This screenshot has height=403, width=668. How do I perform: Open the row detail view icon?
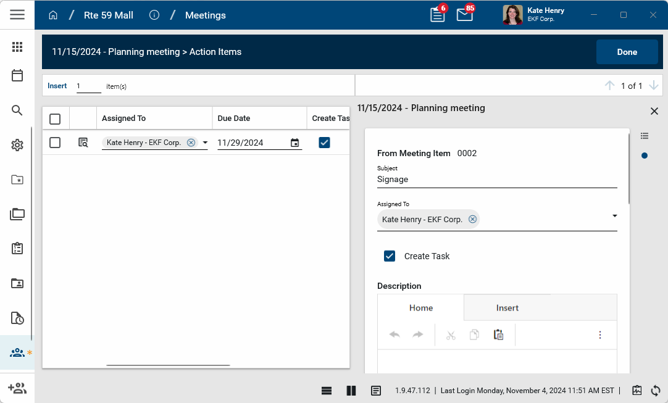[x=83, y=143]
